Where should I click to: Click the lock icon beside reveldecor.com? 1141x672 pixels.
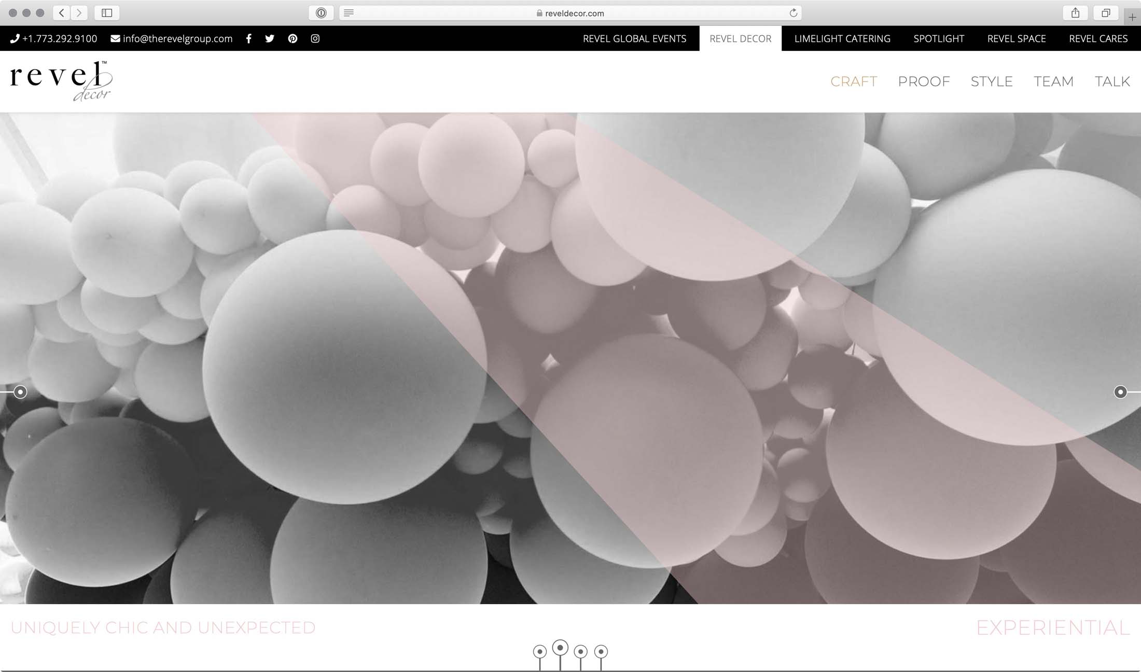[539, 13]
